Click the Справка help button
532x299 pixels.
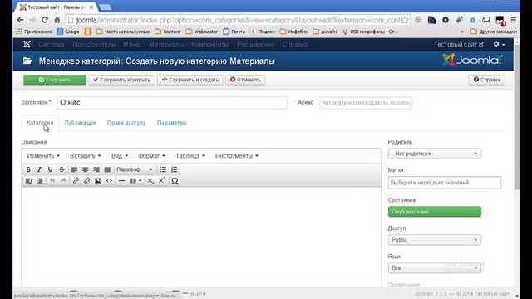tap(487, 80)
